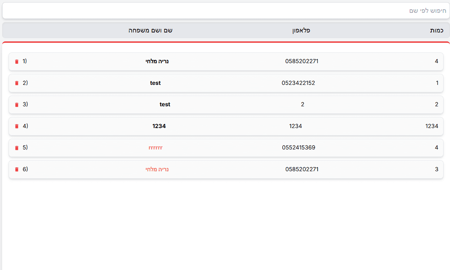This screenshot has height=270, width=450.
Task: Remove row 4 with the trash icon
Action: 16,126
